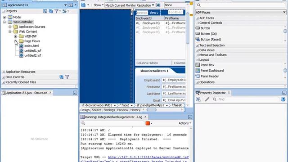Select the showDetailItem 1 tab
Image resolution: width=288 pixels, height=162 pixels.
[154, 71]
